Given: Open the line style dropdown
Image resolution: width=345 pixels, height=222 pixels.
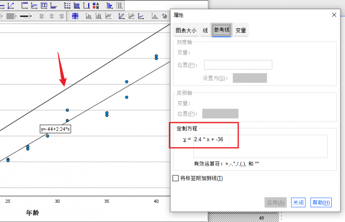Looking at the screenshot, I should [x=30, y=16].
